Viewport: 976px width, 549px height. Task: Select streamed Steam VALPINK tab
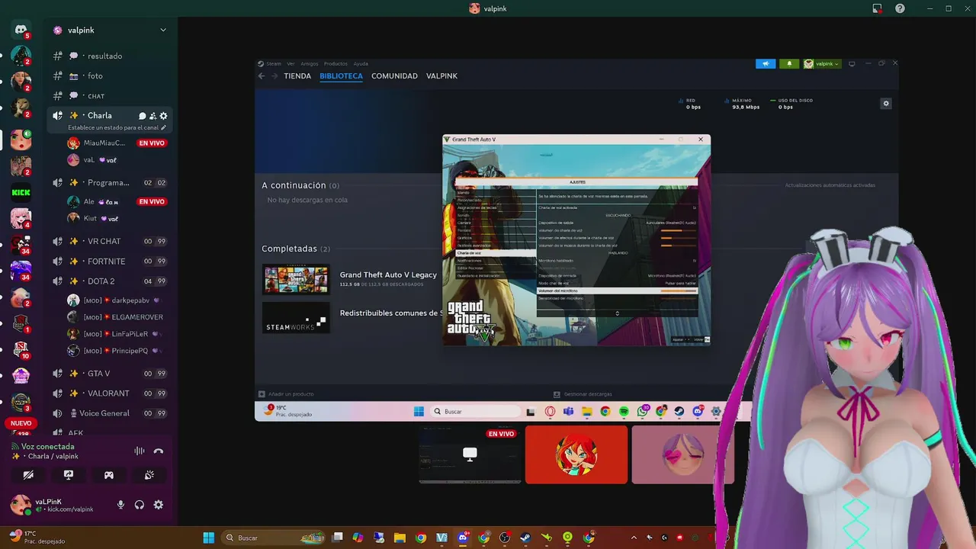(x=441, y=76)
